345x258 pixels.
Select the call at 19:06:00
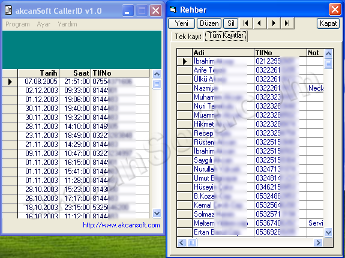[76, 100]
